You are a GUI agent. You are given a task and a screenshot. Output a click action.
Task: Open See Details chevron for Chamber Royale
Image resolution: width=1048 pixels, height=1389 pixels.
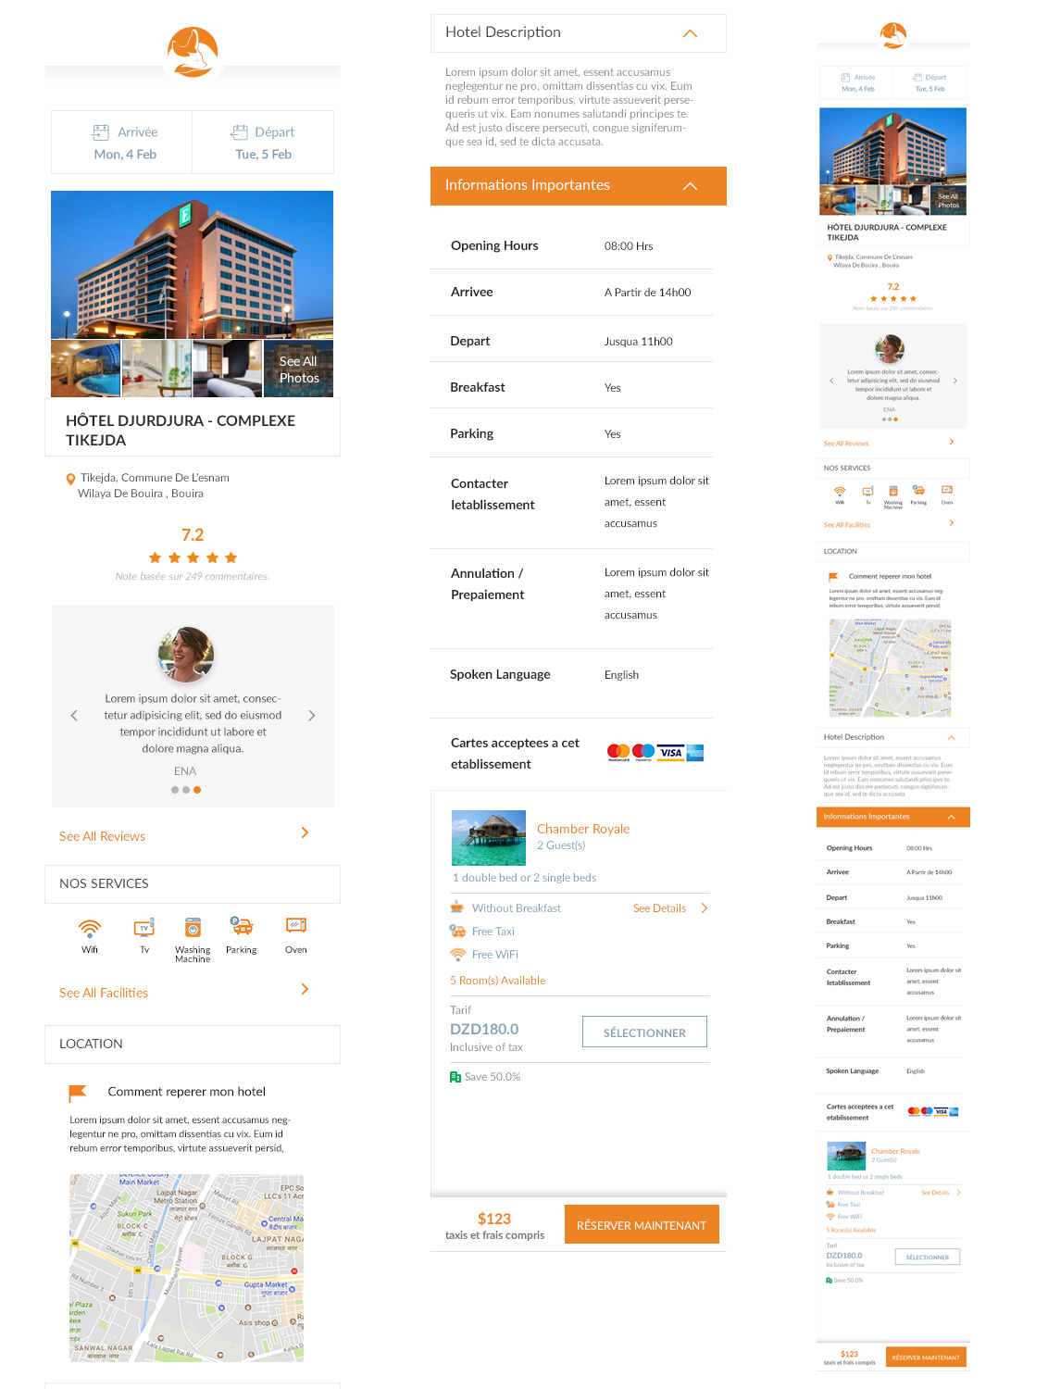coord(705,908)
